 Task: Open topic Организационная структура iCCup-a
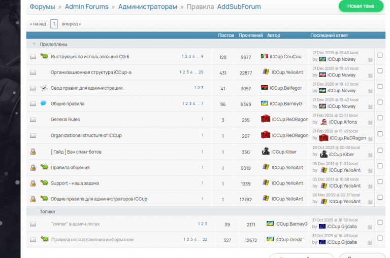click(91, 72)
